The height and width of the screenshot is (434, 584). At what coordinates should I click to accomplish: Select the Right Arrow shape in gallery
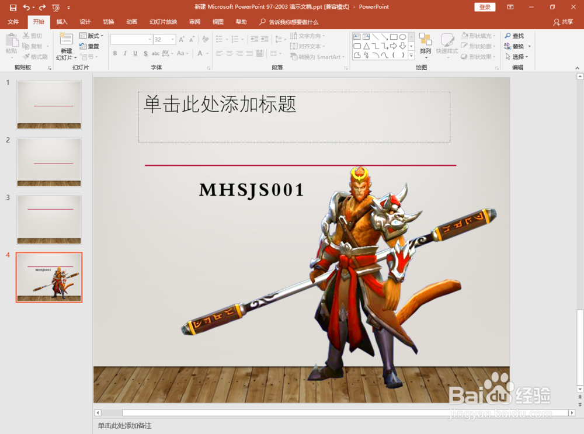[393, 46]
